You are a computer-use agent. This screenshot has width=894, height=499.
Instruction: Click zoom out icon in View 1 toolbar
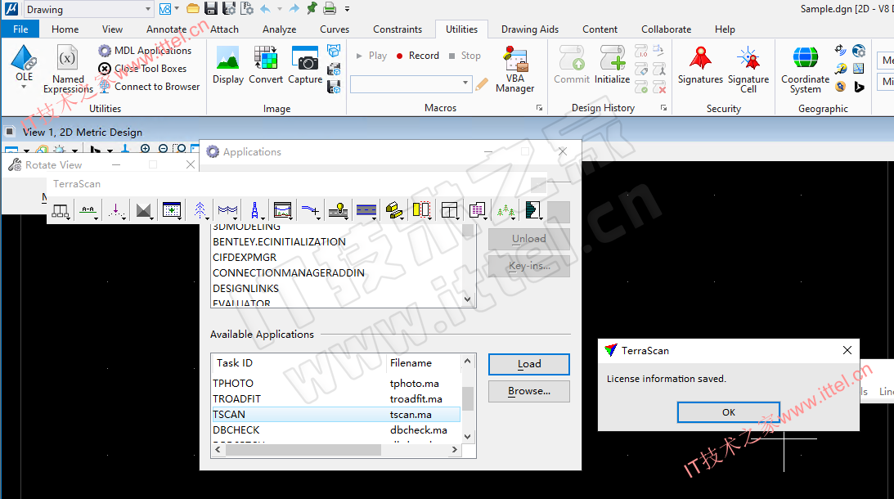163,149
